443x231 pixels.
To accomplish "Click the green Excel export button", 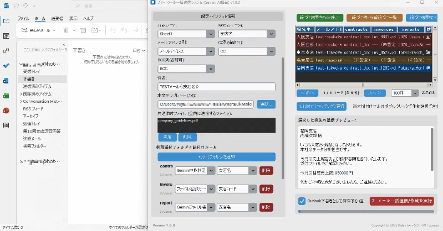I will pos(320,18).
